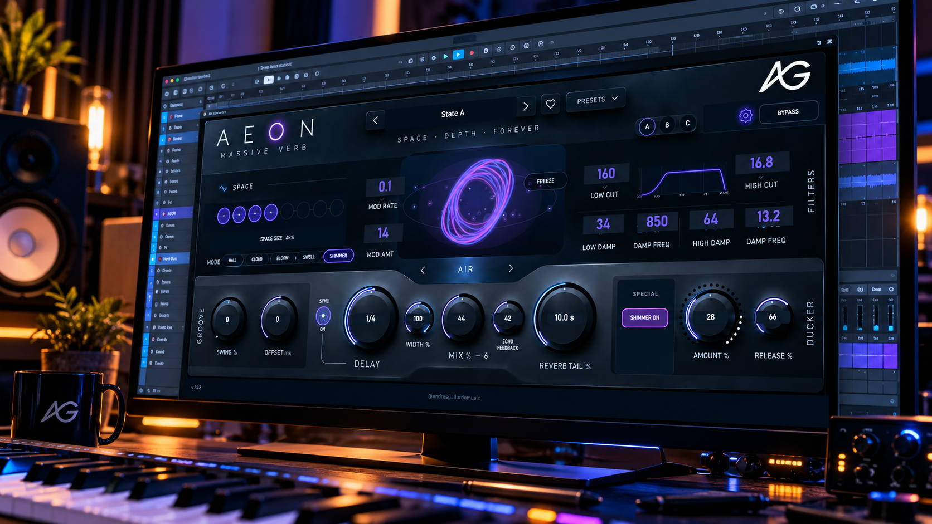932x524 pixels.
Task: Click the ECHO FEEDBACK knob showing 42
Action: click(508, 319)
